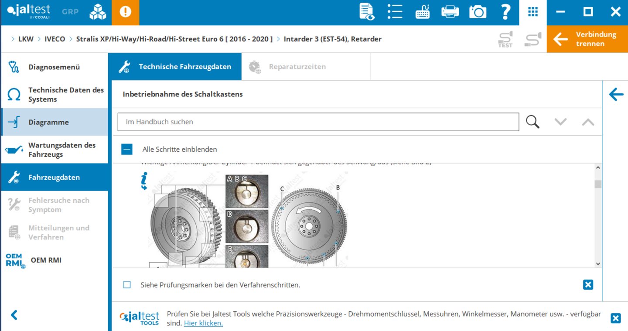Open Fehlersuche nach Symptom
This screenshot has height=331, width=628.
click(55, 205)
